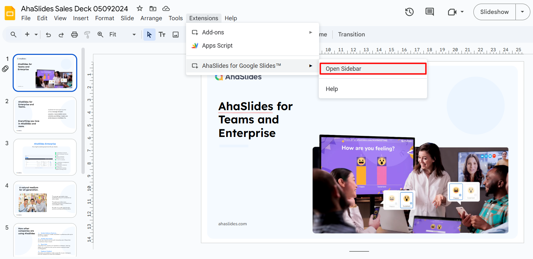Click the Redo icon
The image size is (533, 259).
click(61, 34)
